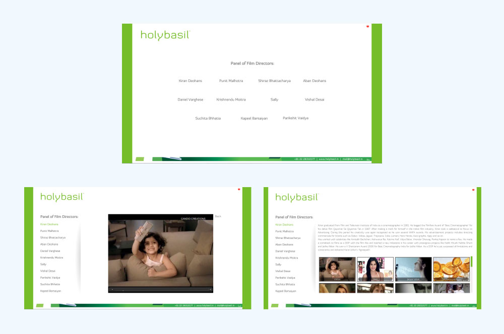Open www.holybasil.in link in bottom-left footer
504x334 pixels.
(205, 305)
